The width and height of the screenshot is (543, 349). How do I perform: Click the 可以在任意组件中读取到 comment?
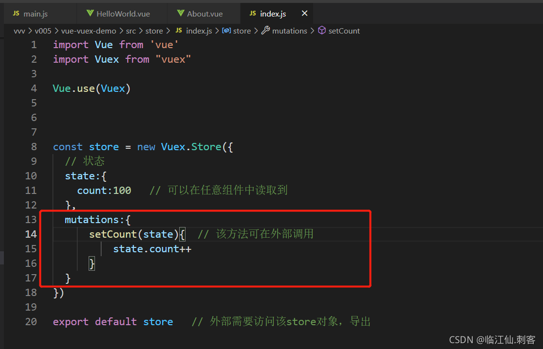219,191
